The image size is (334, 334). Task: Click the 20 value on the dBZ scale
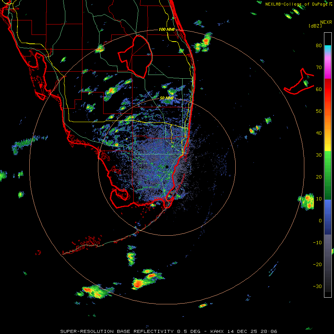tap(319, 177)
